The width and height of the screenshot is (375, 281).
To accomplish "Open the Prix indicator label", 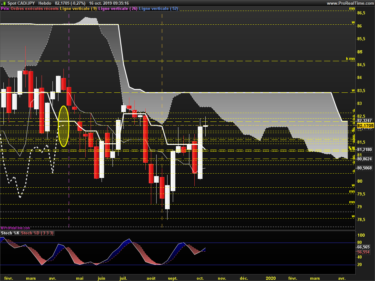I will pos(5,9).
